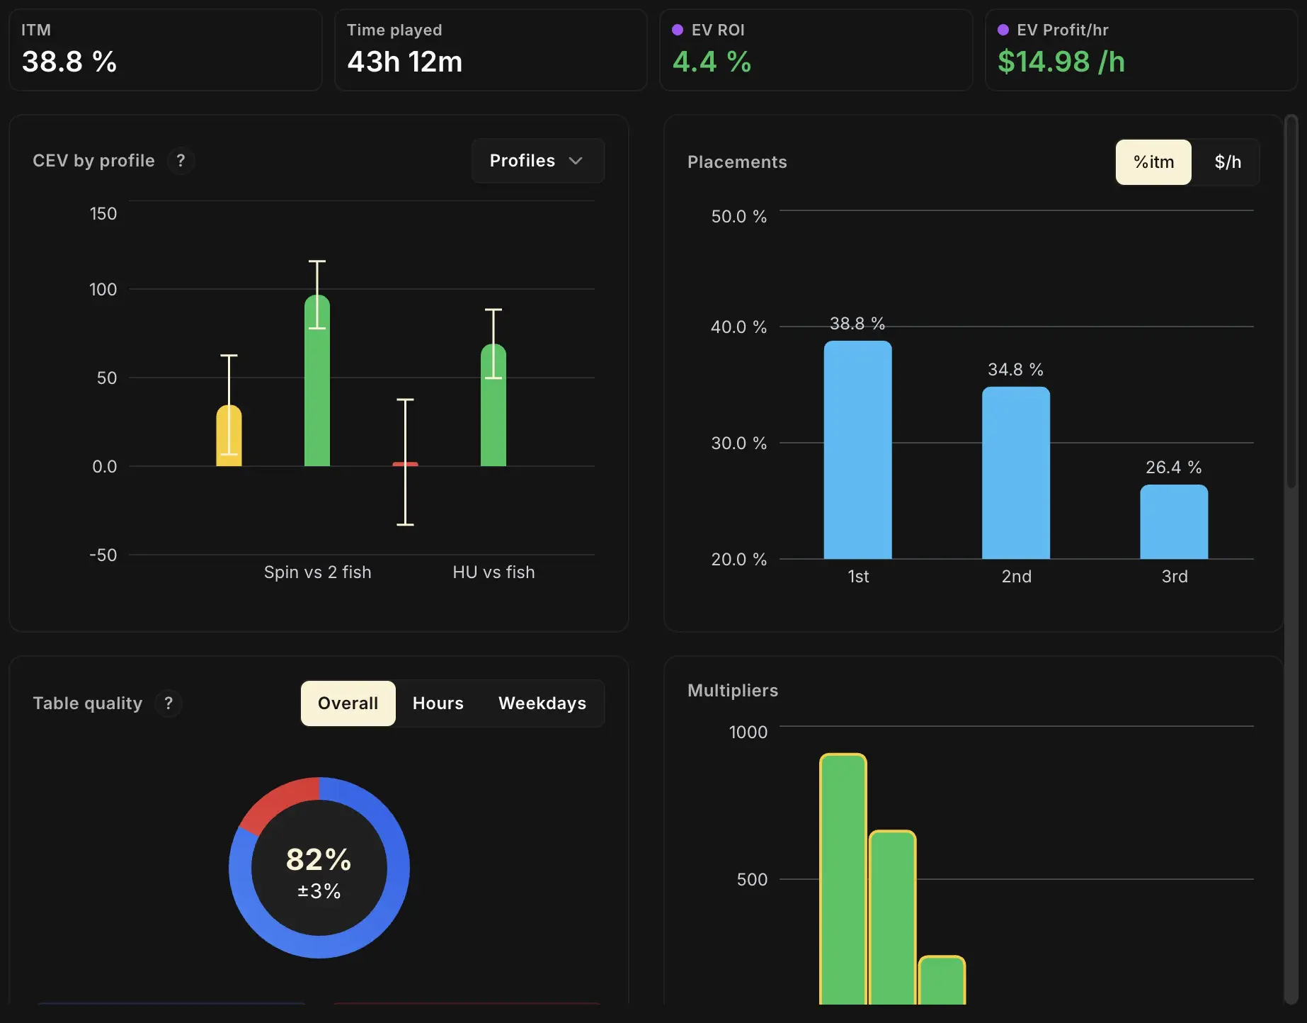
Task: Click the purple dot beside EV Profit/hr
Action: tap(1003, 30)
